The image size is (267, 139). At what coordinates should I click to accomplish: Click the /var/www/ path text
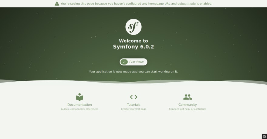[137, 62]
